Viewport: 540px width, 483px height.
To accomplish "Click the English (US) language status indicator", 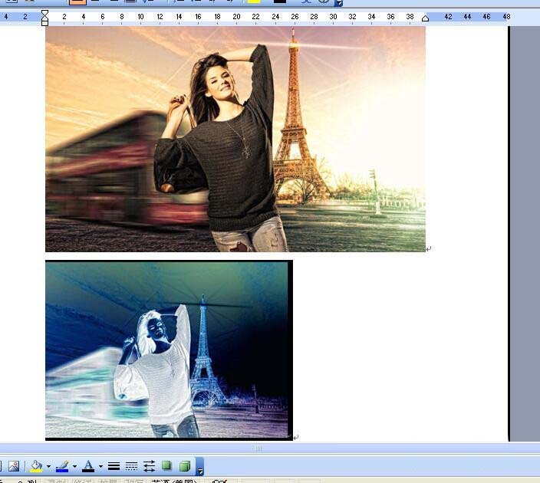I will click(x=174, y=481).
